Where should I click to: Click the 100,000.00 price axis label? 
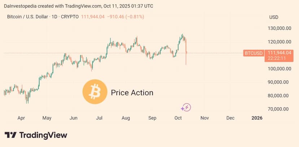click(x=277, y=68)
